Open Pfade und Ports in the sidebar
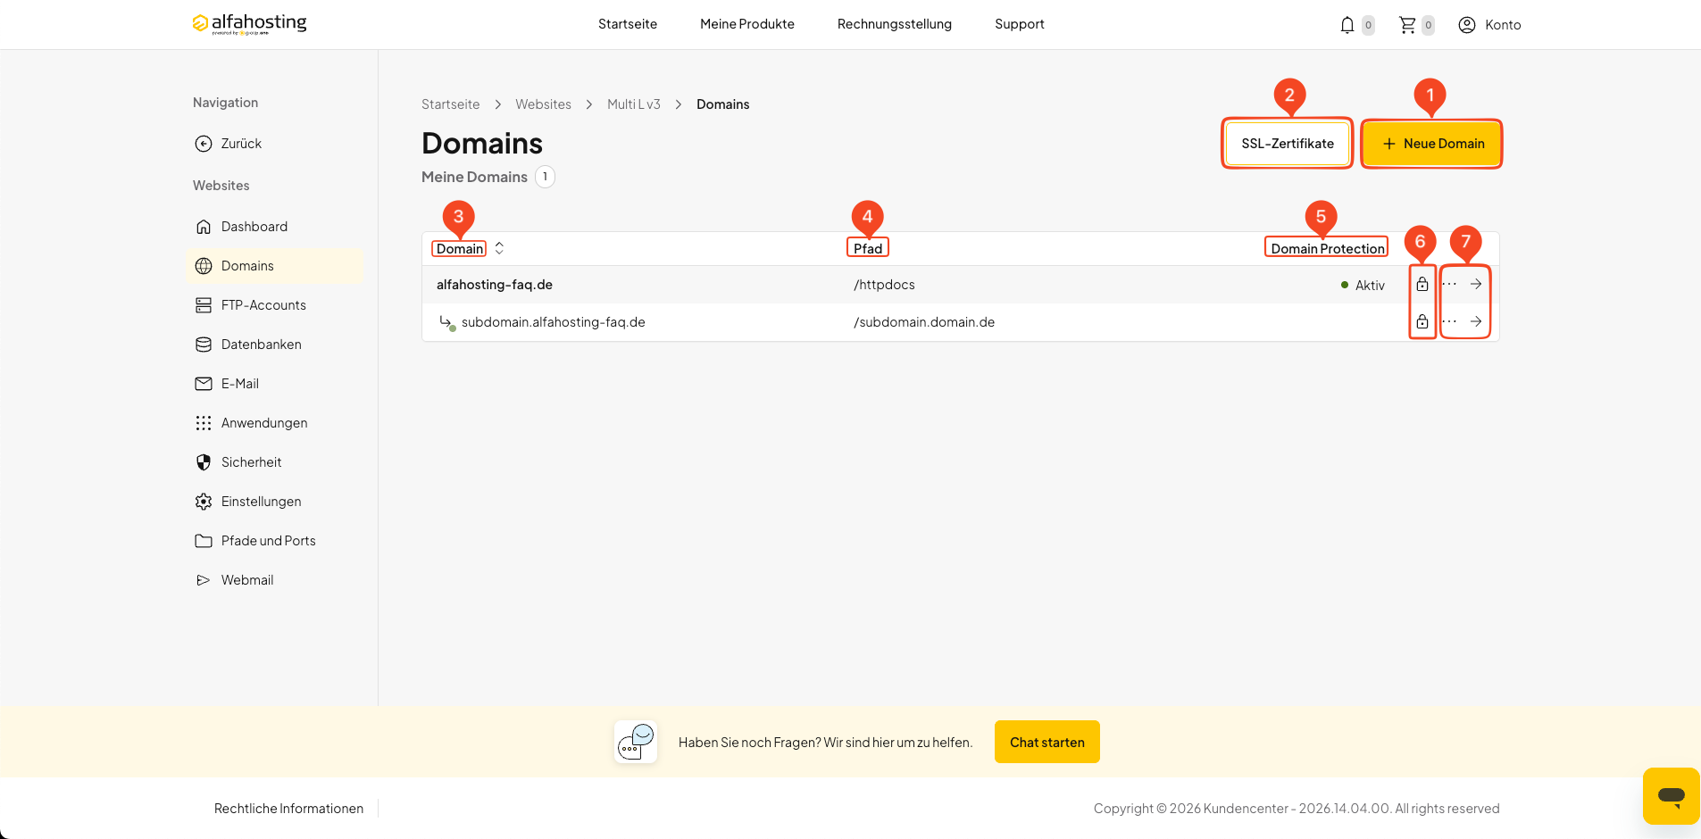The height and width of the screenshot is (839, 1701). 275,541
